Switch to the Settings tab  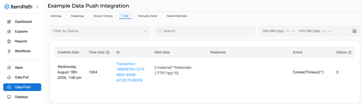click(56, 16)
